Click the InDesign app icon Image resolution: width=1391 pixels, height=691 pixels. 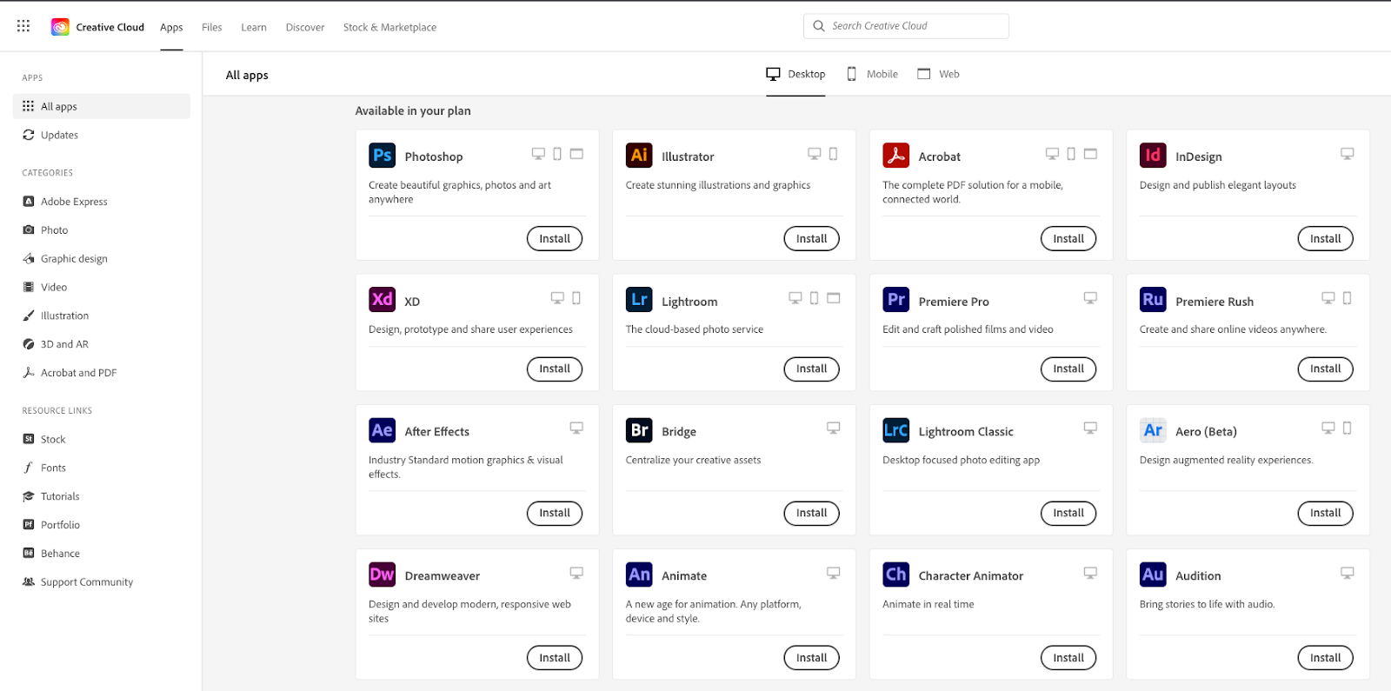point(1153,156)
